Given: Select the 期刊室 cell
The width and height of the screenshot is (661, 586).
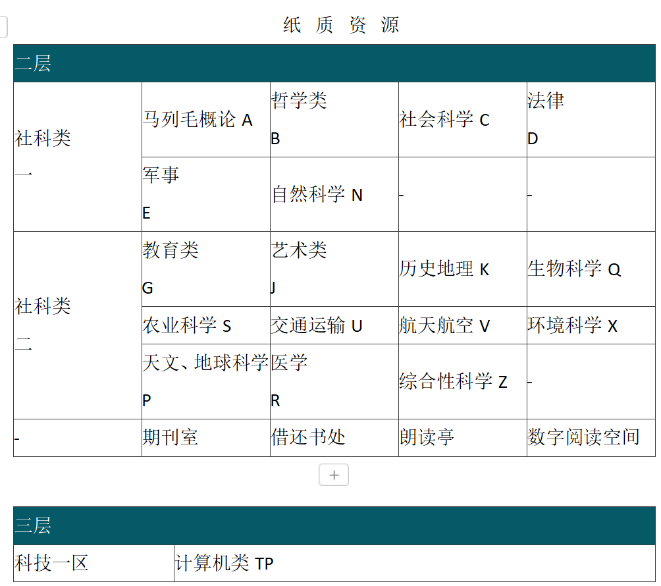Looking at the screenshot, I should pyautogui.click(x=171, y=437).
